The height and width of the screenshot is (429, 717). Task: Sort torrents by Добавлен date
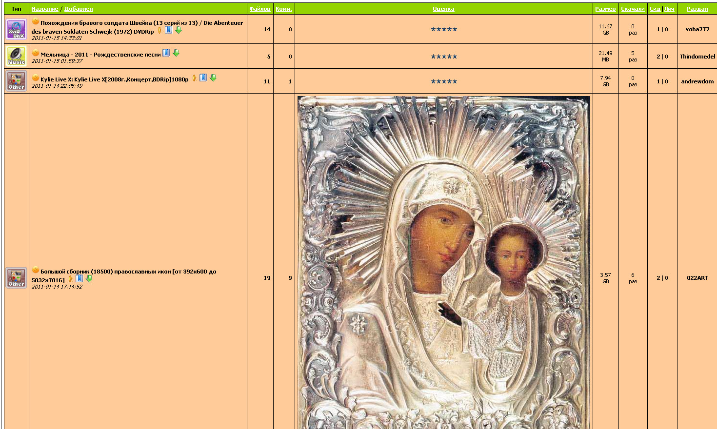coord(79,9)
